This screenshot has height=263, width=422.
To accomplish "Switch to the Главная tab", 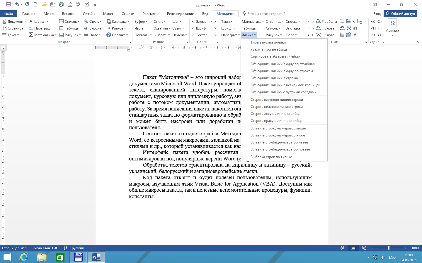I will tap(29, 14).
